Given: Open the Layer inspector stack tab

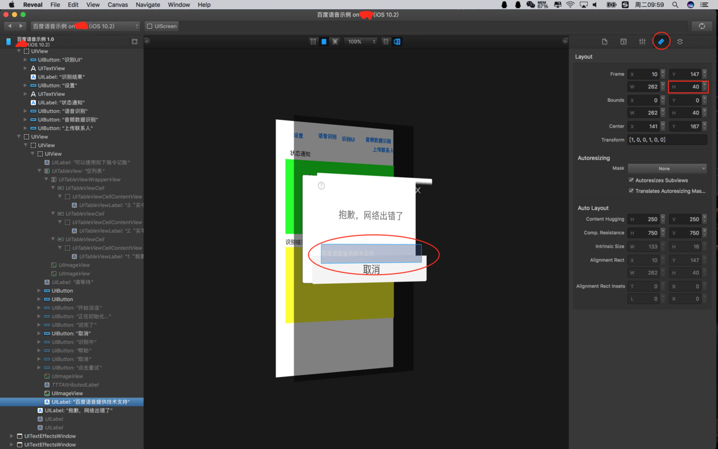Looking at the screenshot, I should [680, 42].
